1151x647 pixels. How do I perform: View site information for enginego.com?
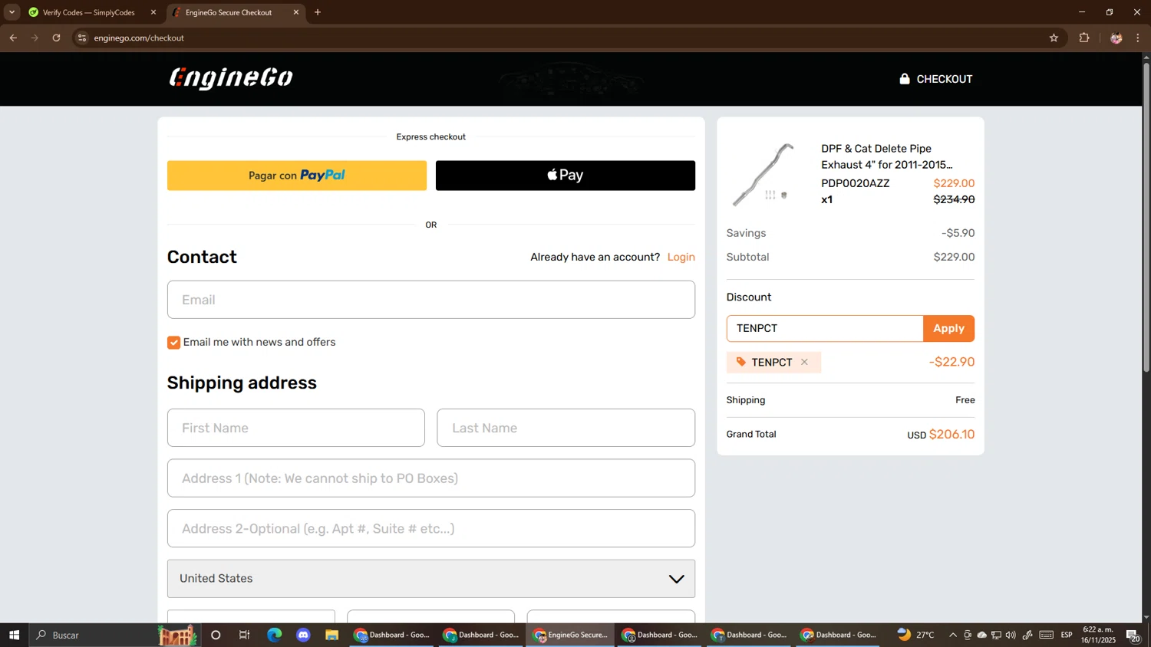click(x=82, y=38)
